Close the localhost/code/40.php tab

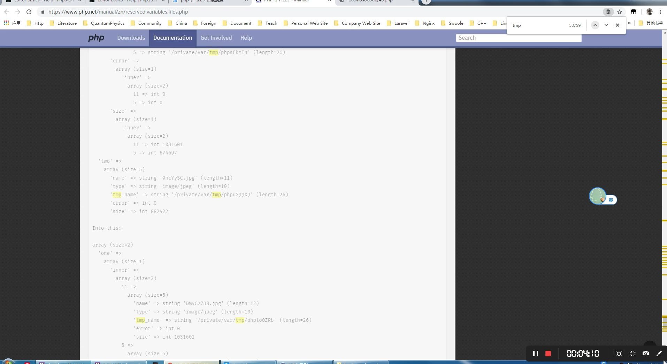click(413, 1)
